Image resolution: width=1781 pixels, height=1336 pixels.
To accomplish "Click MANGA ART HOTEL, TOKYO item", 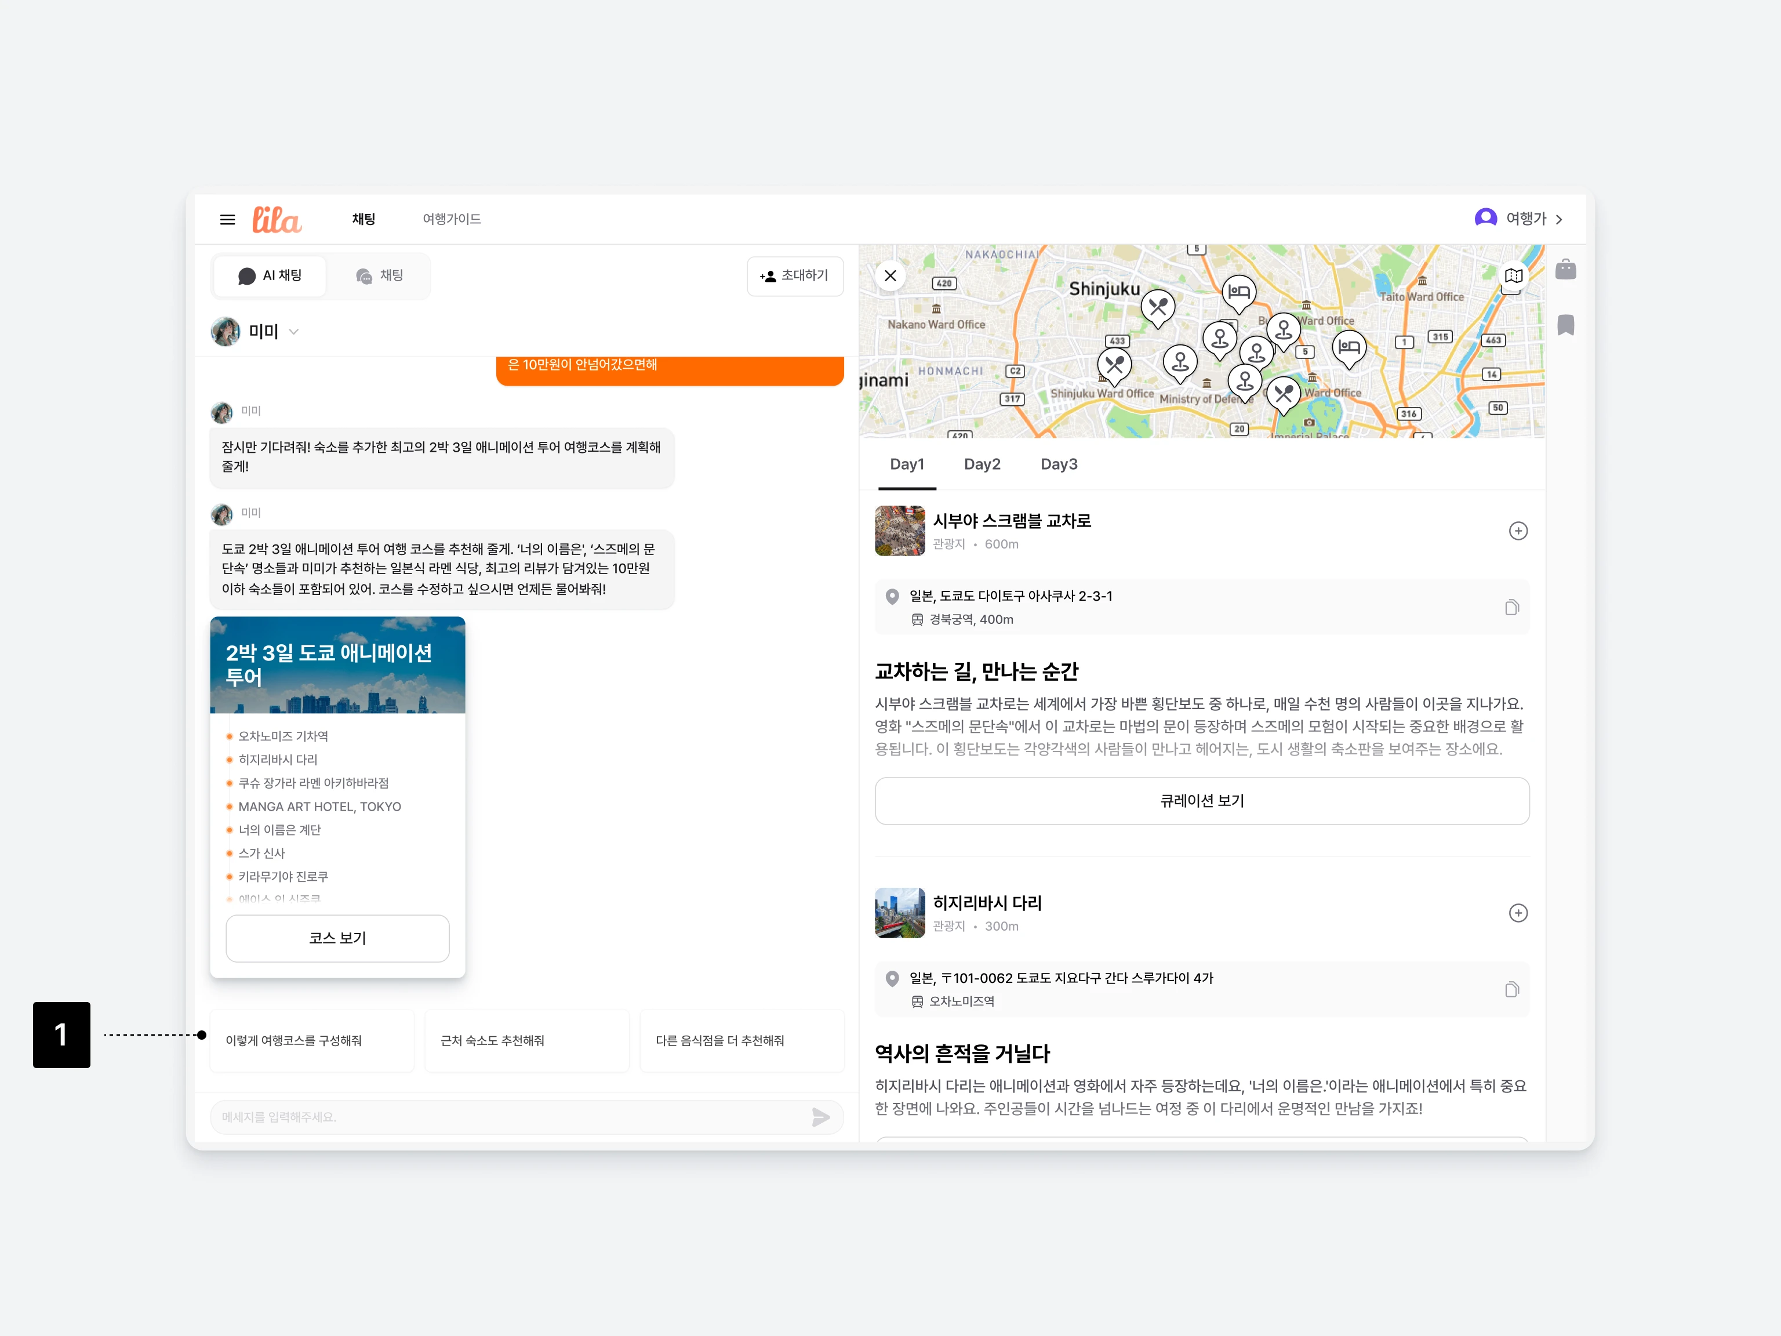I will [x=319, y=806].
